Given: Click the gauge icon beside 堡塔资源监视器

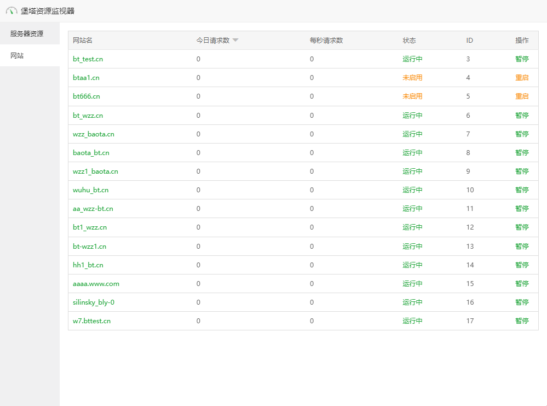Looking at the screenshot, I should click(x=11, y=11).
